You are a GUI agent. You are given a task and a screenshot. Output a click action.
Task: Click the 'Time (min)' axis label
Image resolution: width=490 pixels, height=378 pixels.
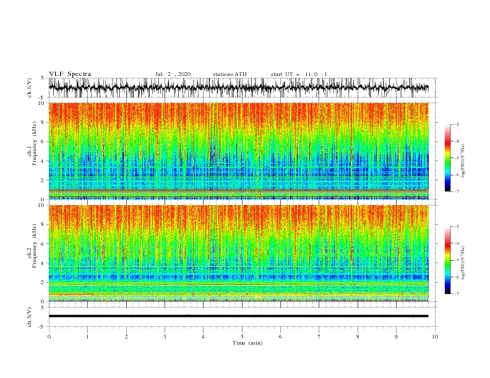[247, 343]
